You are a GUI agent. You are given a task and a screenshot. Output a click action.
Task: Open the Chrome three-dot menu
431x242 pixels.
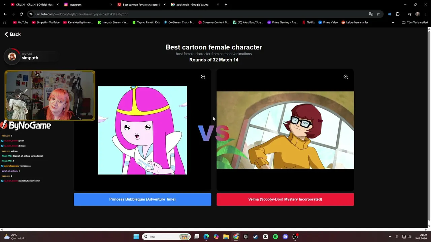426,14
